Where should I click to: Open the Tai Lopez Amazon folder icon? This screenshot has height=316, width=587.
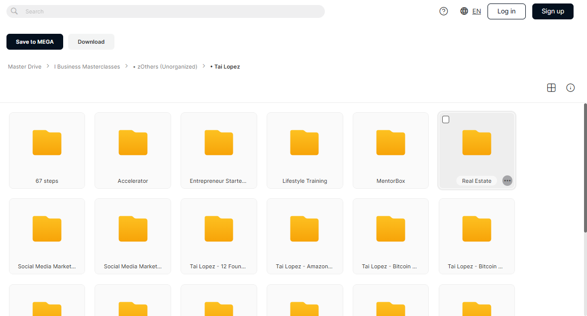[x=305, y=229]
